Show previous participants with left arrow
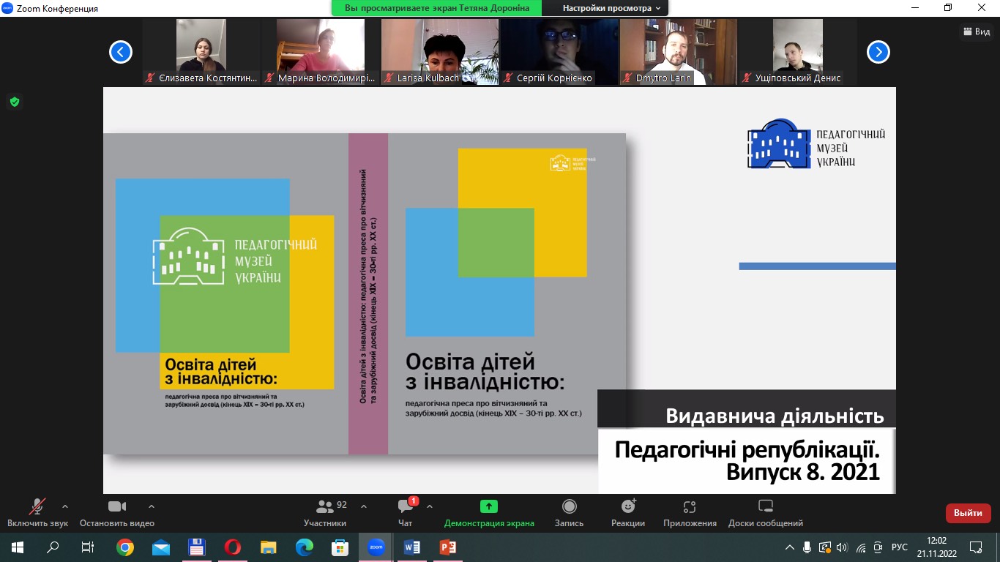 [121, 52]
